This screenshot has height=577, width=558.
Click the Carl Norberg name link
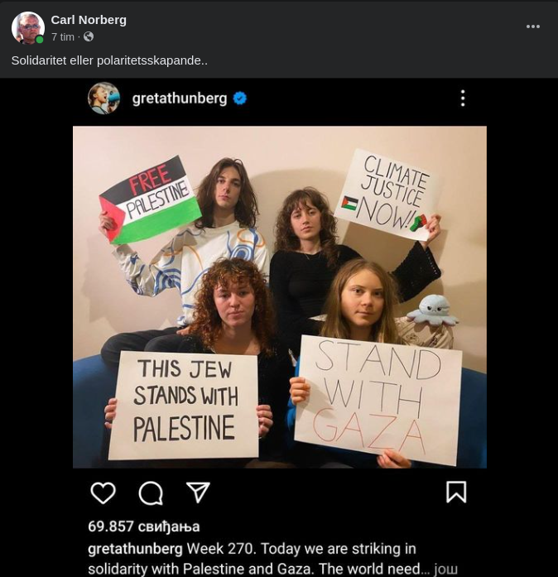(89, 20)
